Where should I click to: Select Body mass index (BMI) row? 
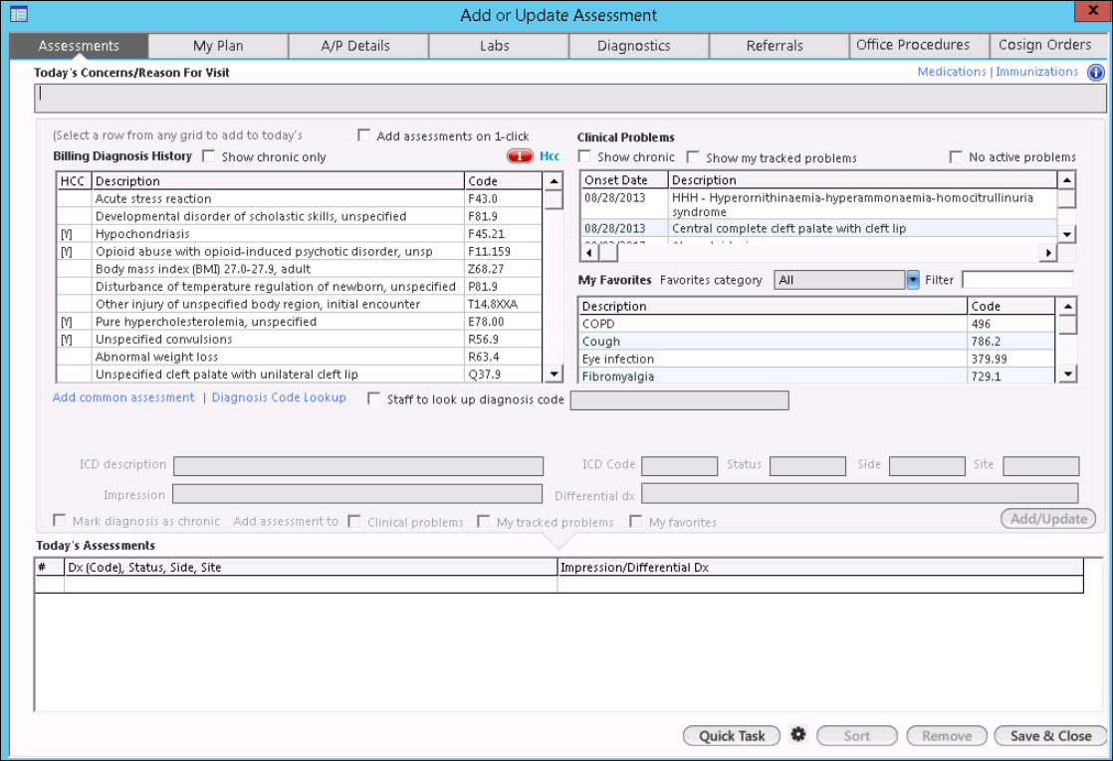tap(299, 269)
